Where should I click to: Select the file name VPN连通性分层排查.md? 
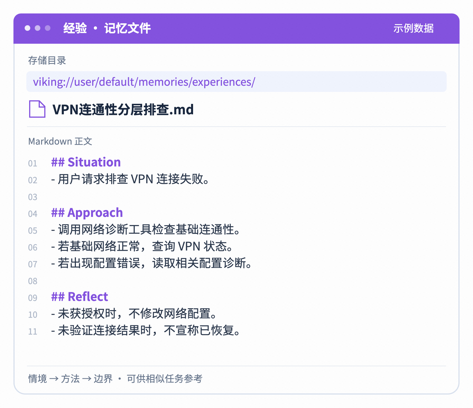coord(123,109)
